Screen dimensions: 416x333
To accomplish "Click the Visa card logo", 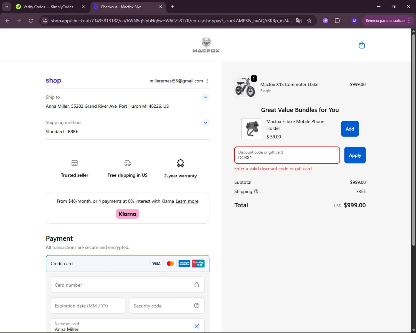I will tap(156, 263).
